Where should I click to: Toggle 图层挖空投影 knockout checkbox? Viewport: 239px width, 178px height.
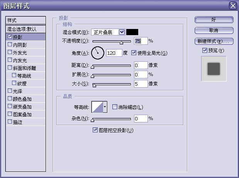point(95,130)
